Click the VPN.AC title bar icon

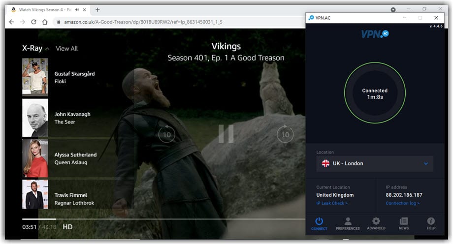pos(311,18)
